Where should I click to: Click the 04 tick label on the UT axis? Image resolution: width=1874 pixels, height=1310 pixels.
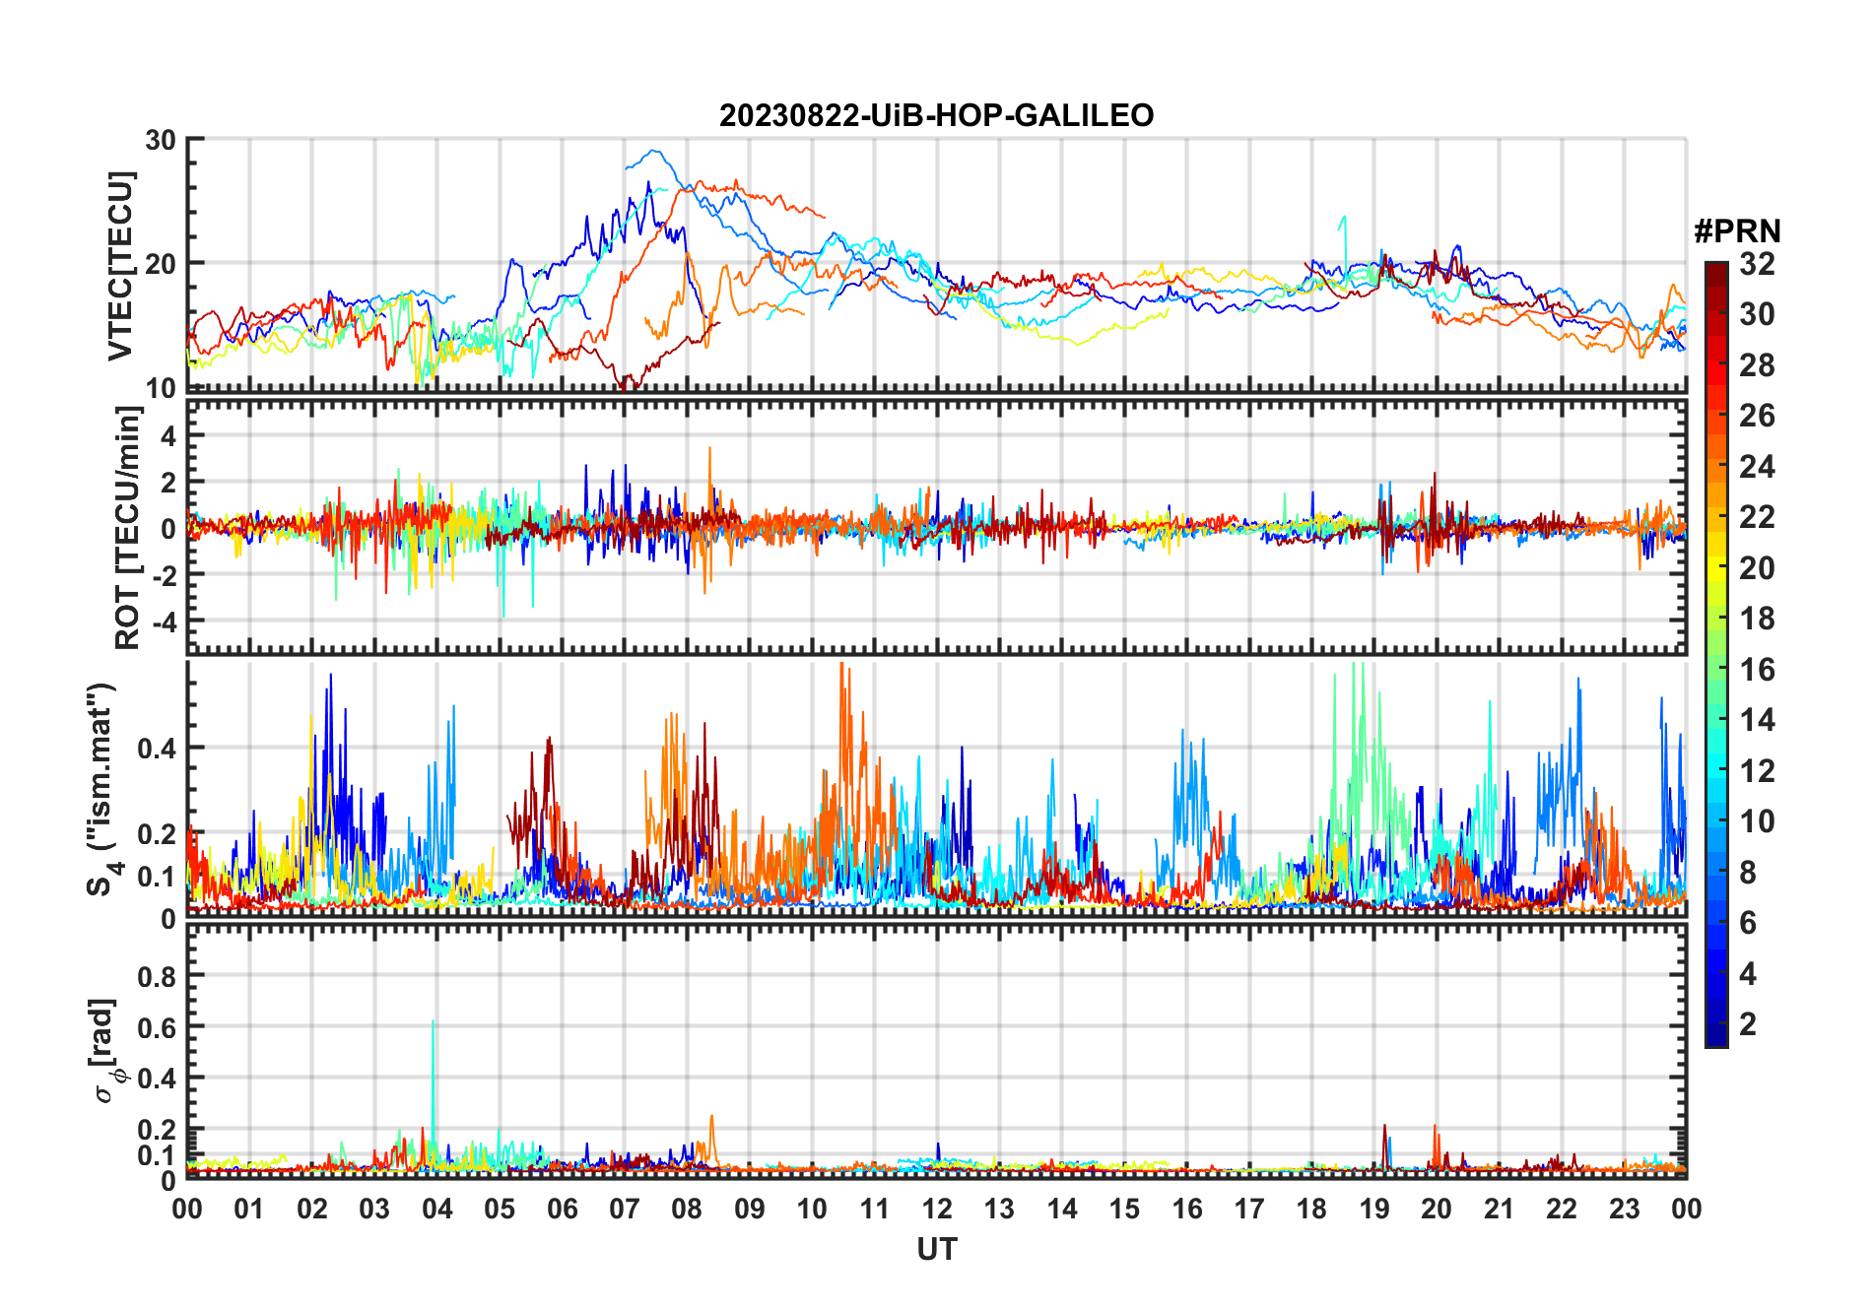(x=436, y=1209)
